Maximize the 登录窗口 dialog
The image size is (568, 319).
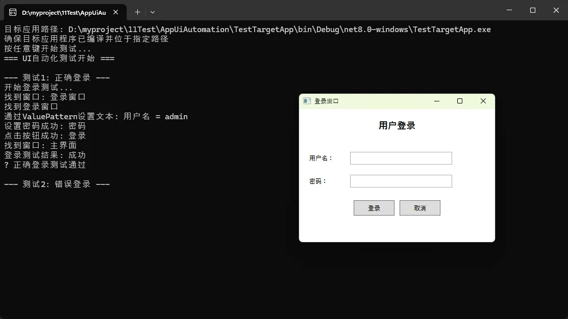tap(460, 101)
